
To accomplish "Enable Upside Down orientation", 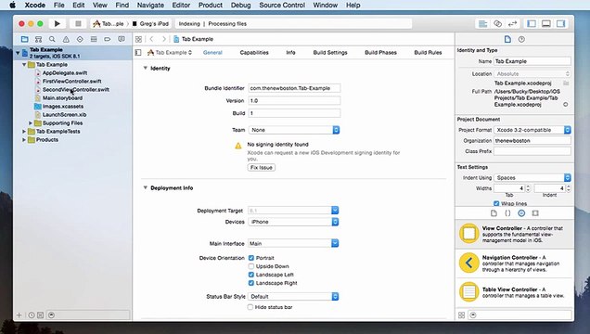I will click(251, 266).
